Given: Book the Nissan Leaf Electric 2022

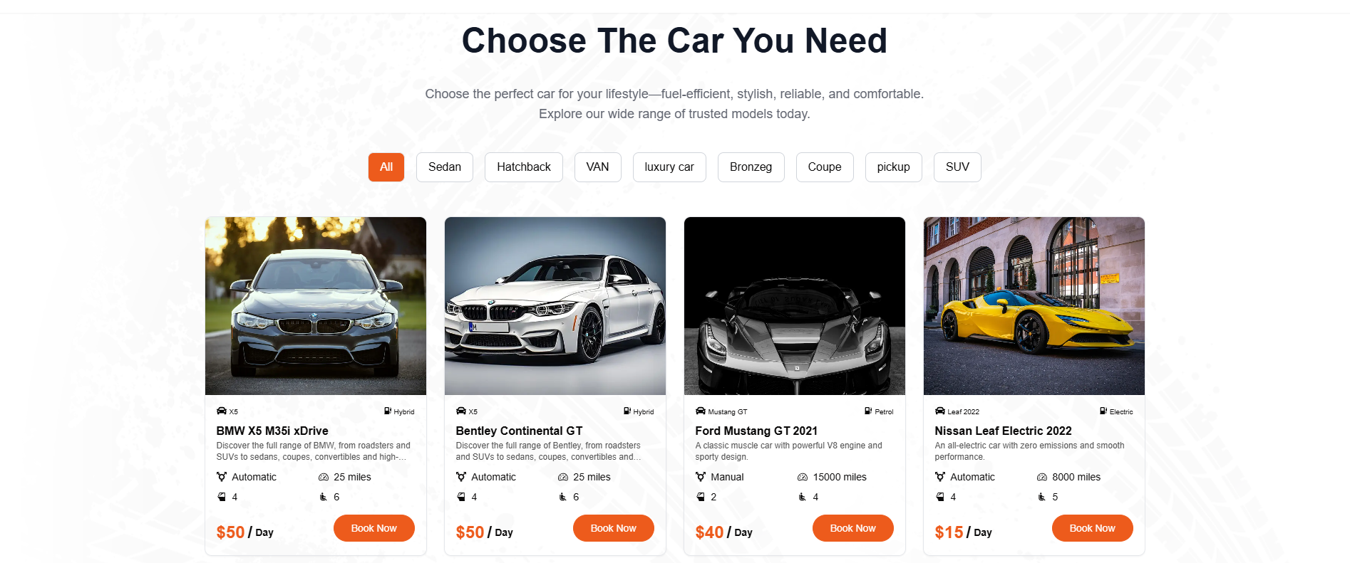Looking at the screenshot, I should point(1092,528).
